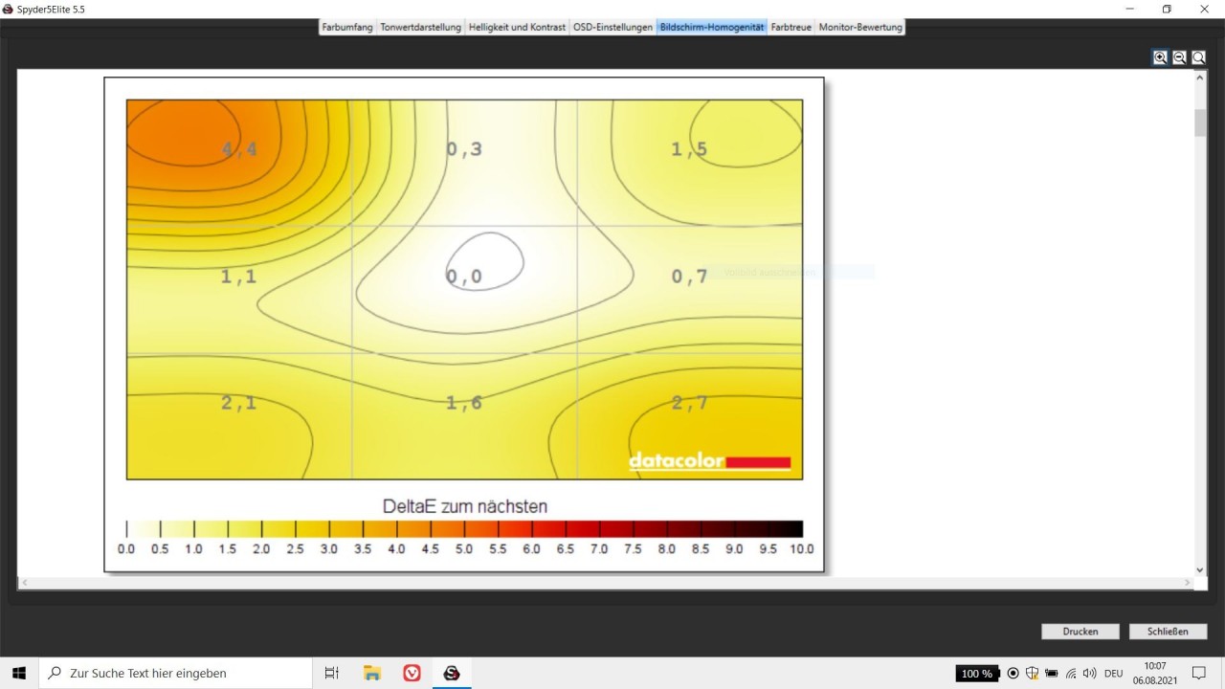The image size is (1225, 689).
Task: Click the vertical scrollbar down arrow
Action: 1200,570
